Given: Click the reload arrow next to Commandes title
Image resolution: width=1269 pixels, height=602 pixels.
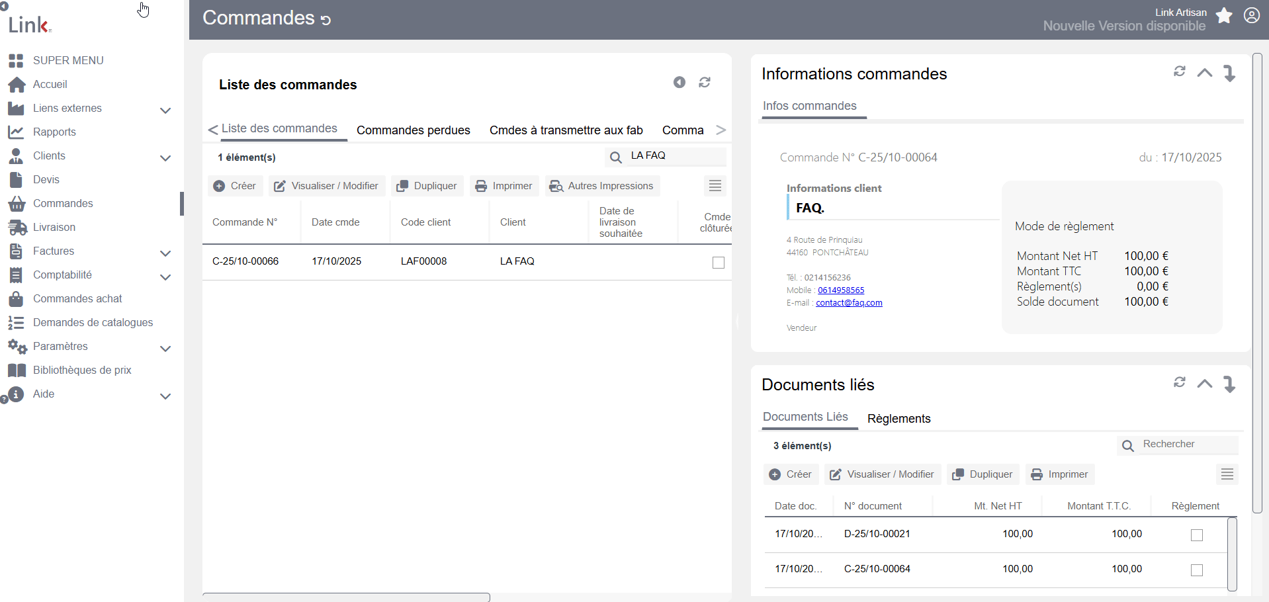Looking at the screenshot, I should 326,20.
